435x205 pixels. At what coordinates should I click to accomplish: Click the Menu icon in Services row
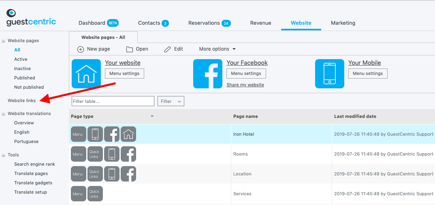tap(79, 194)
